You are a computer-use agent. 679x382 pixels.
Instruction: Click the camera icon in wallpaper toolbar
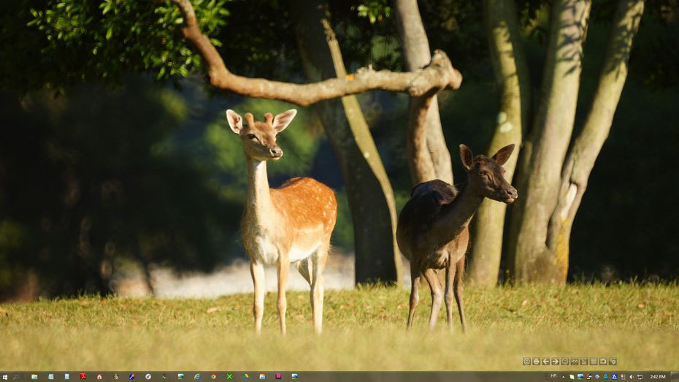point(603,362)
